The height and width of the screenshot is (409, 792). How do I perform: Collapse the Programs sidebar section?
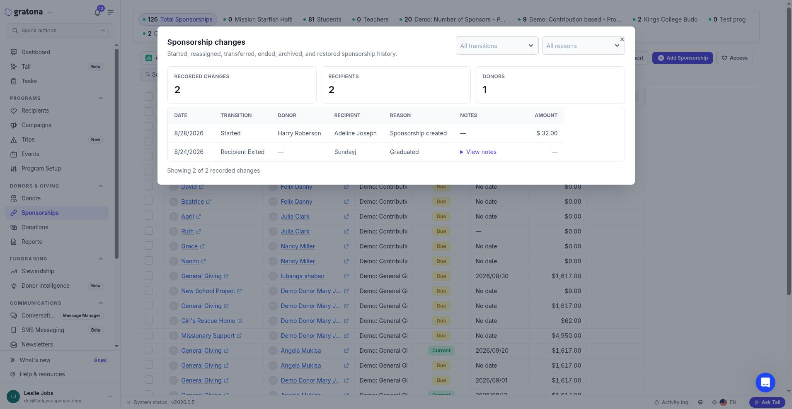pyautogui.click(x=101, y=98)
